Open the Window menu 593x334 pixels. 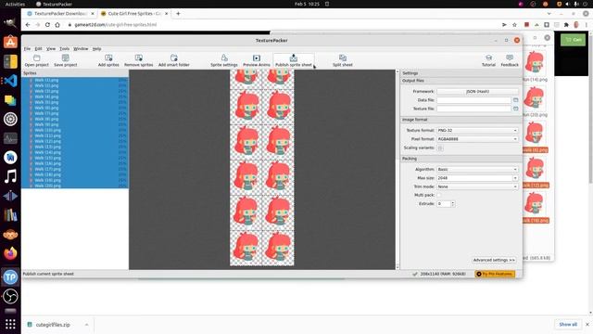coord(81,49)
